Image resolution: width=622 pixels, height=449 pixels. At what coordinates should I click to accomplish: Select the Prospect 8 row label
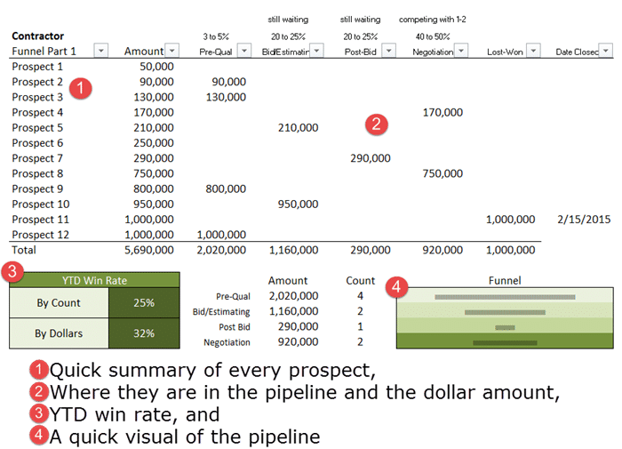[37, 173]
